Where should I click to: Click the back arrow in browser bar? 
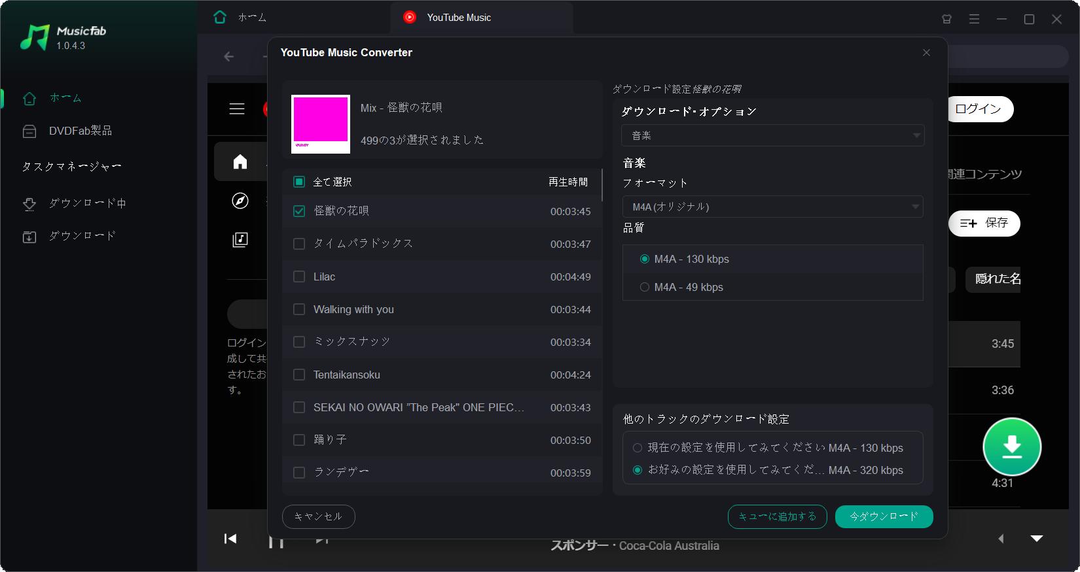coord(229,57)
